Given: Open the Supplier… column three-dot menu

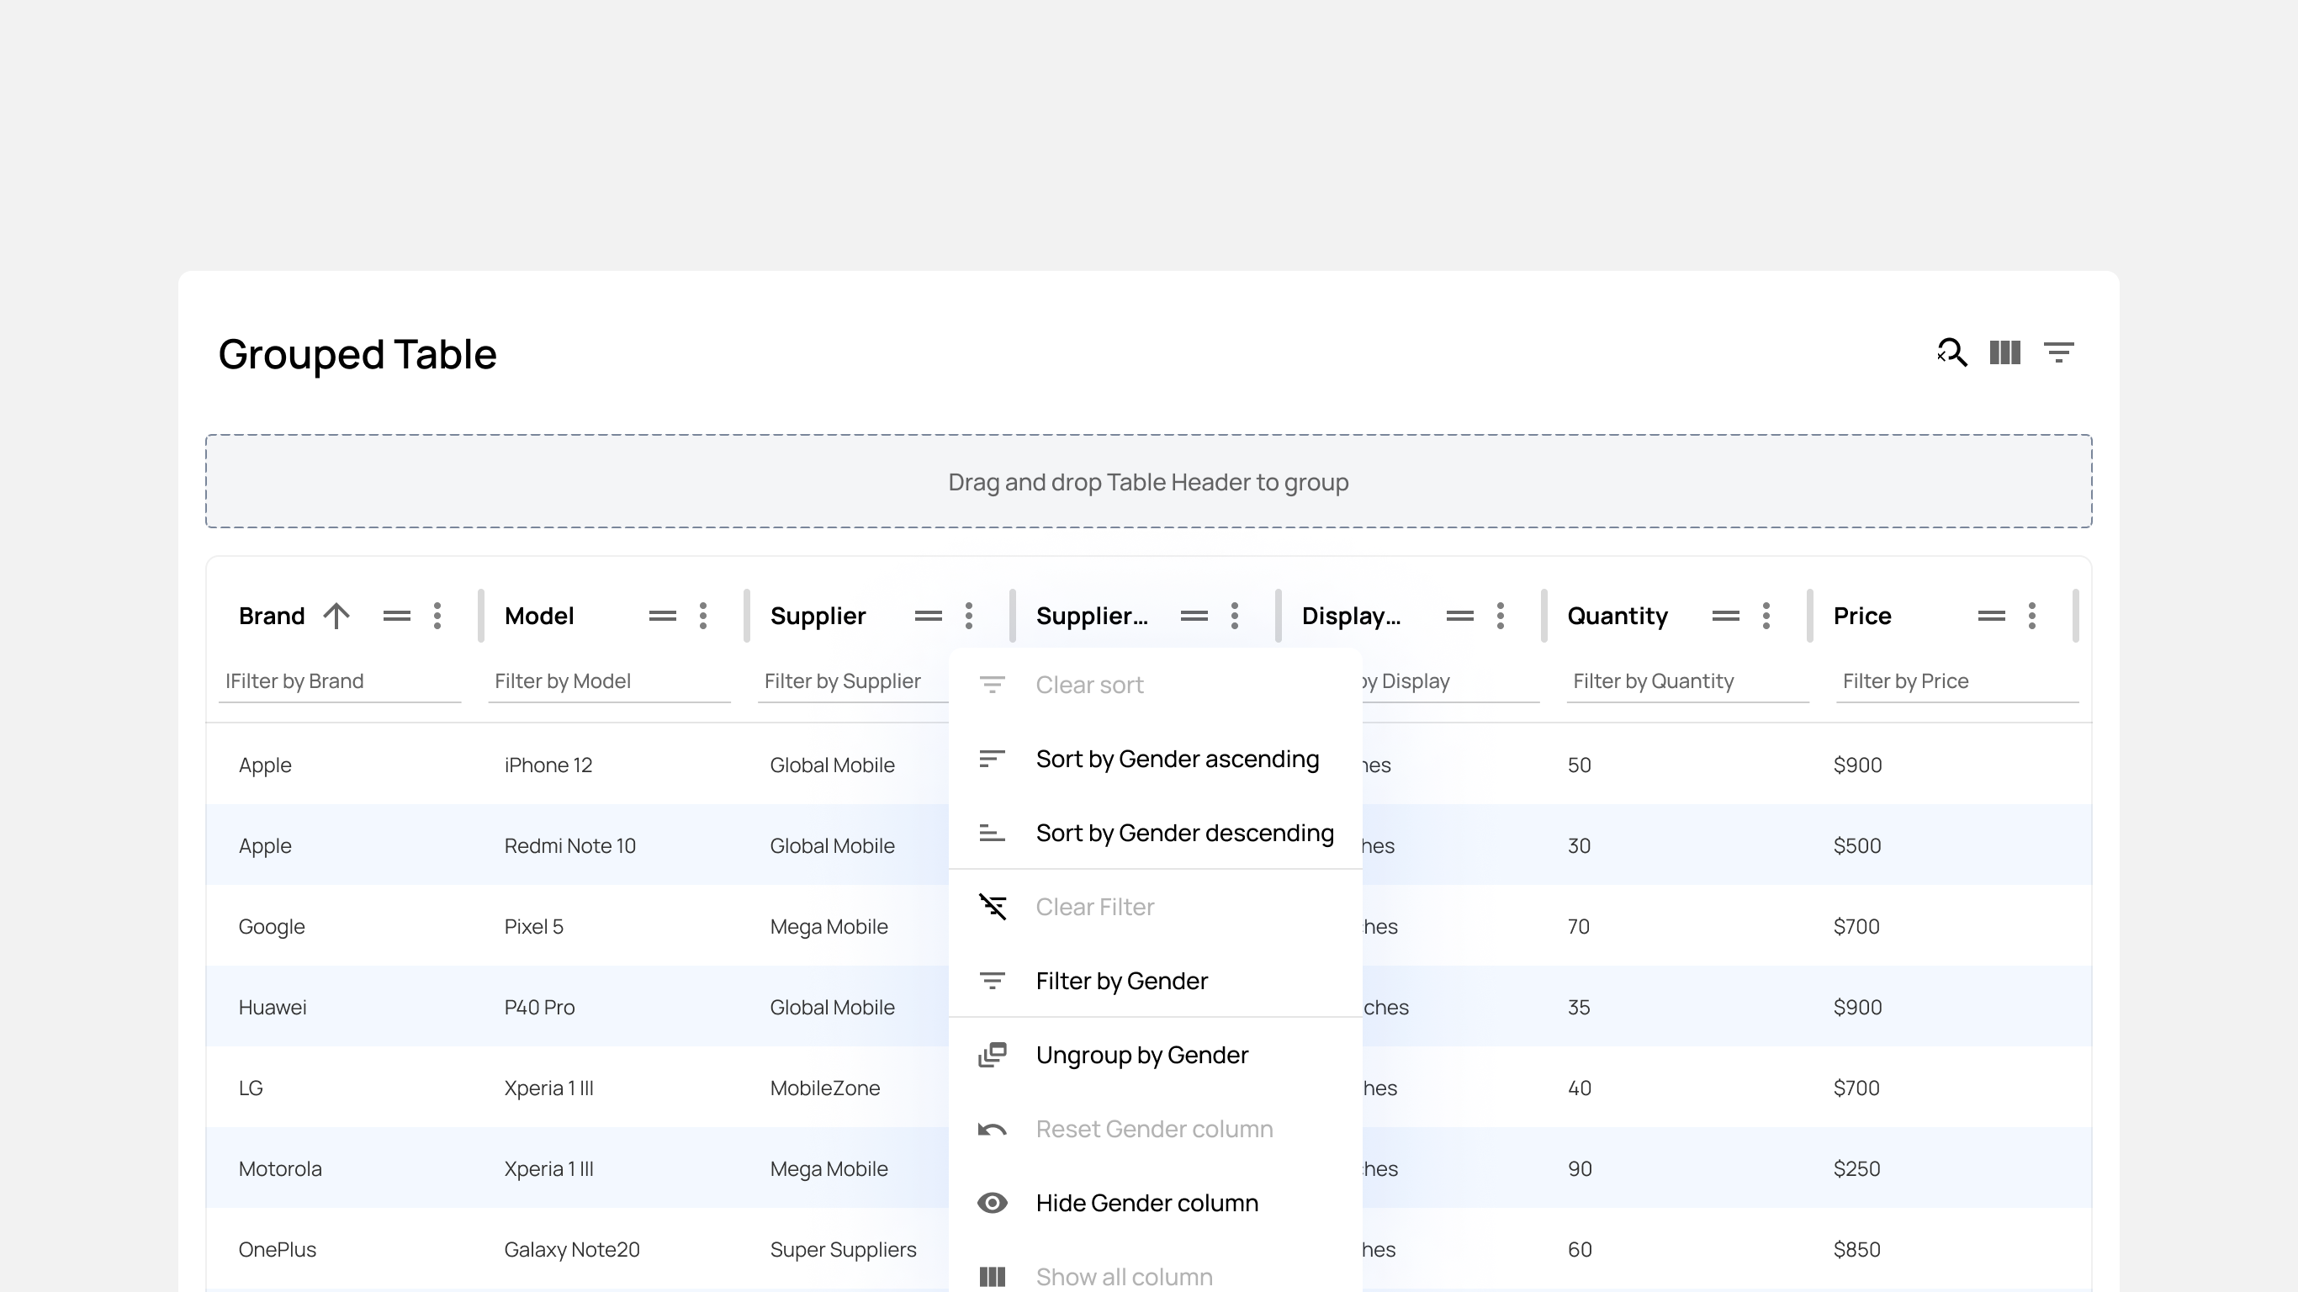Looking at the screenshot, I should (x=1235, y=616).
